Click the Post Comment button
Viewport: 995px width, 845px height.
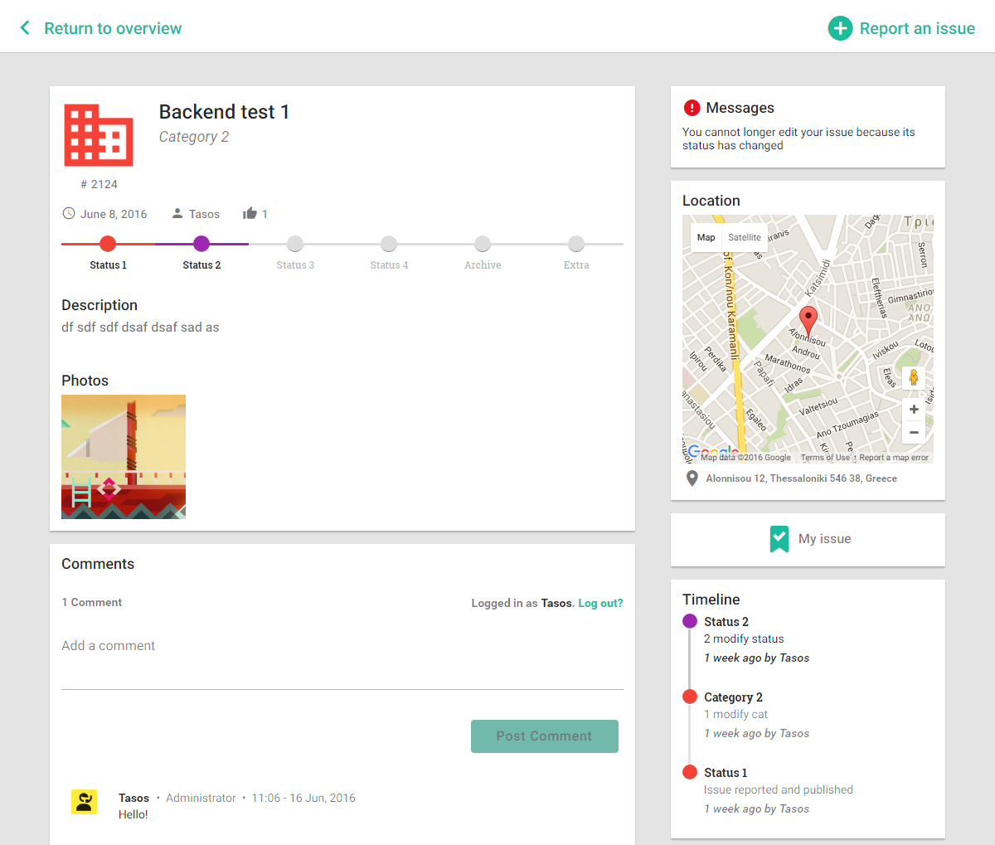pyautogui.click(x=545, y=736)
